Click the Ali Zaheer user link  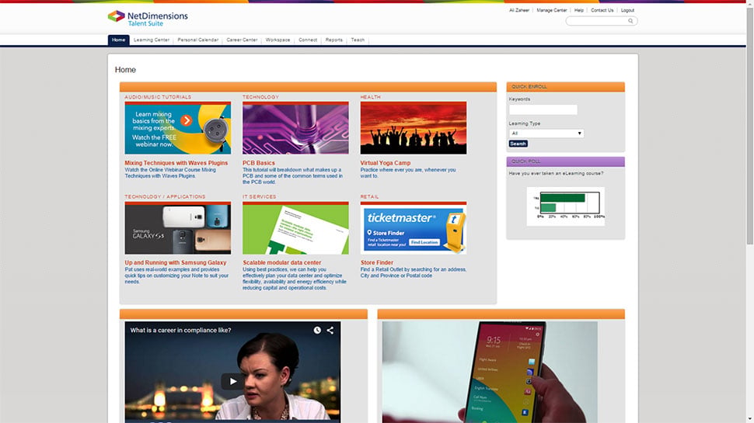tap(518, 10)
